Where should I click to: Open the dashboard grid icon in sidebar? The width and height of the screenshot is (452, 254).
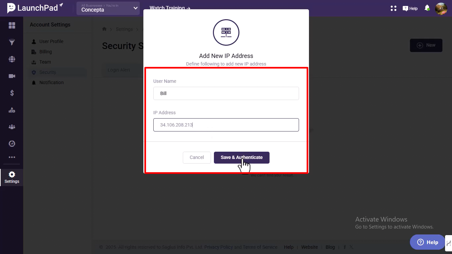(x=12, y=25)
